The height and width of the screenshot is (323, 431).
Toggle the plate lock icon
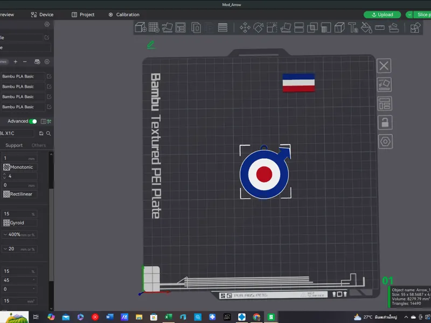point(385,123)
